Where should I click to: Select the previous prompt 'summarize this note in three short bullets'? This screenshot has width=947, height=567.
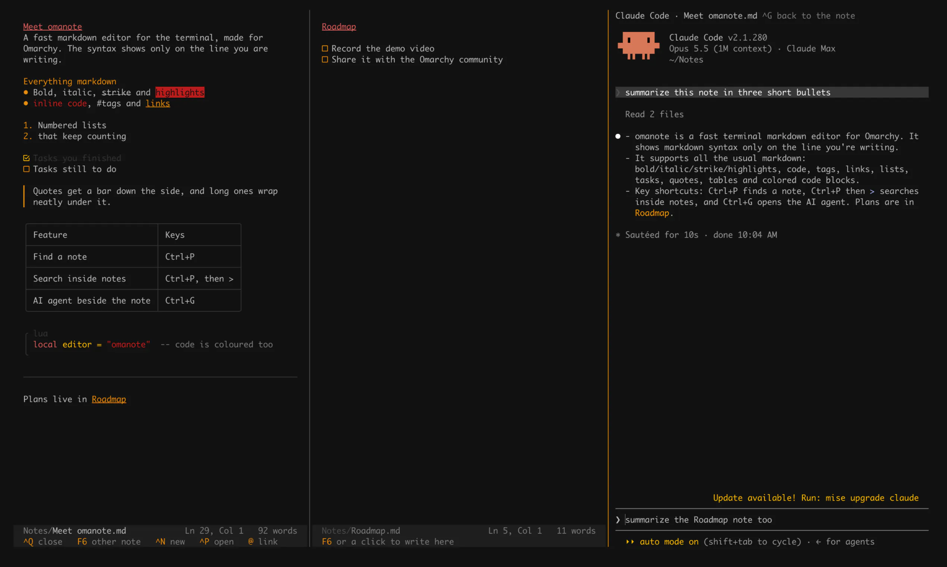[772, 92]
